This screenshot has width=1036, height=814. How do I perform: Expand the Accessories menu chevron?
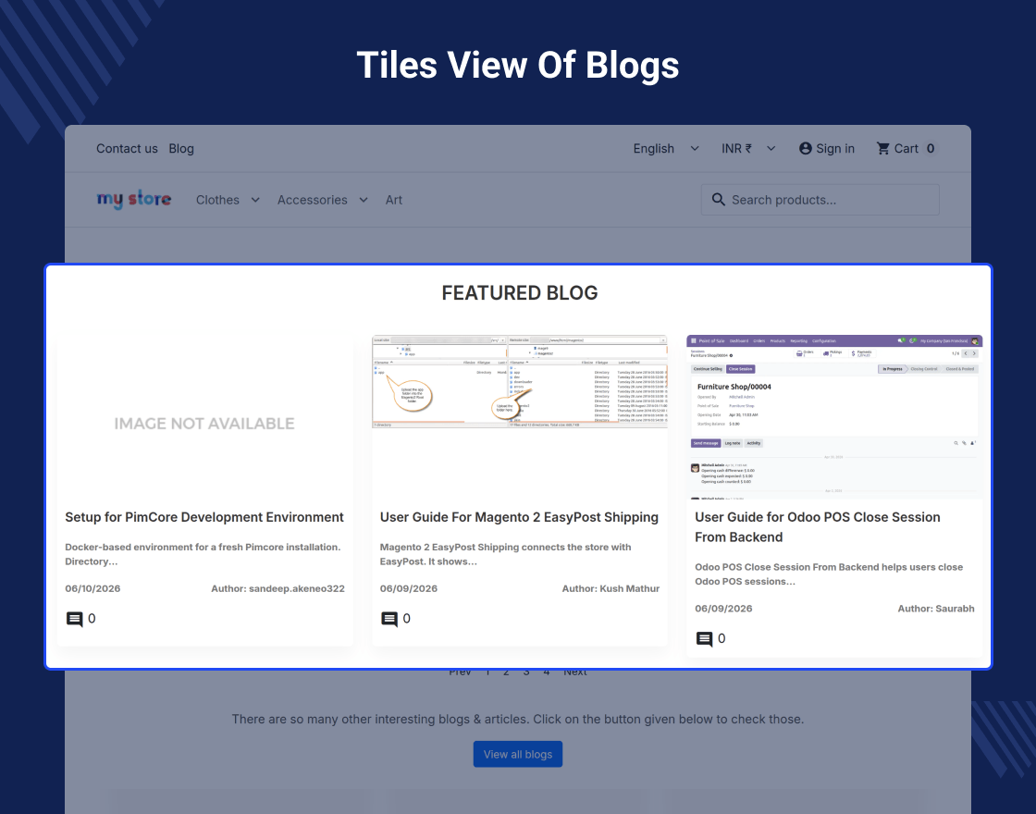(x=364, y=200)
